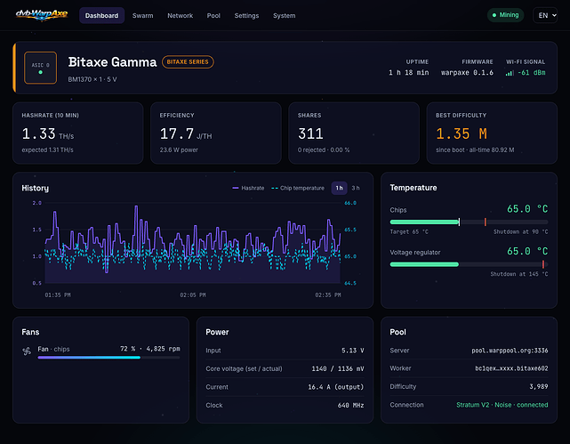The image size is (570, 444).
Task: Click the Shares 311 value
Action: [x=310, y=133]
